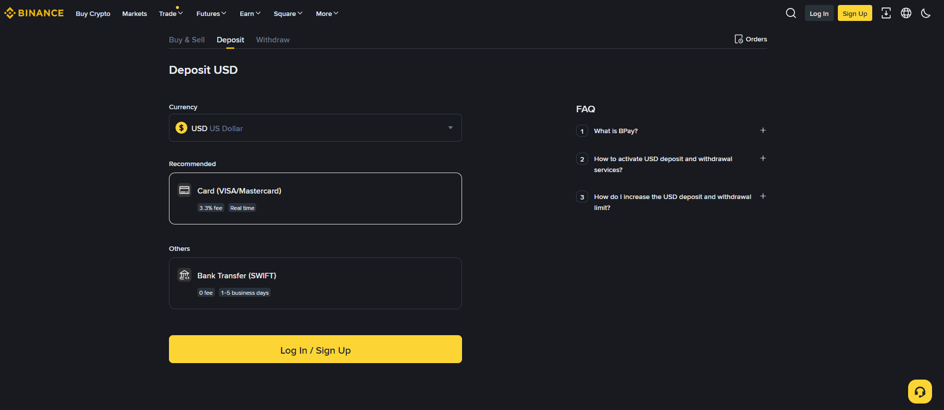Select the Deposit tab
This screenshot has height=410, width=944.
(x=230, y=40)
